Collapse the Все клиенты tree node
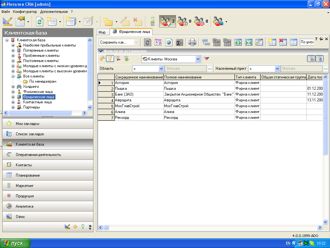This screenshot has width=330, height=248. tap(13, 76)
